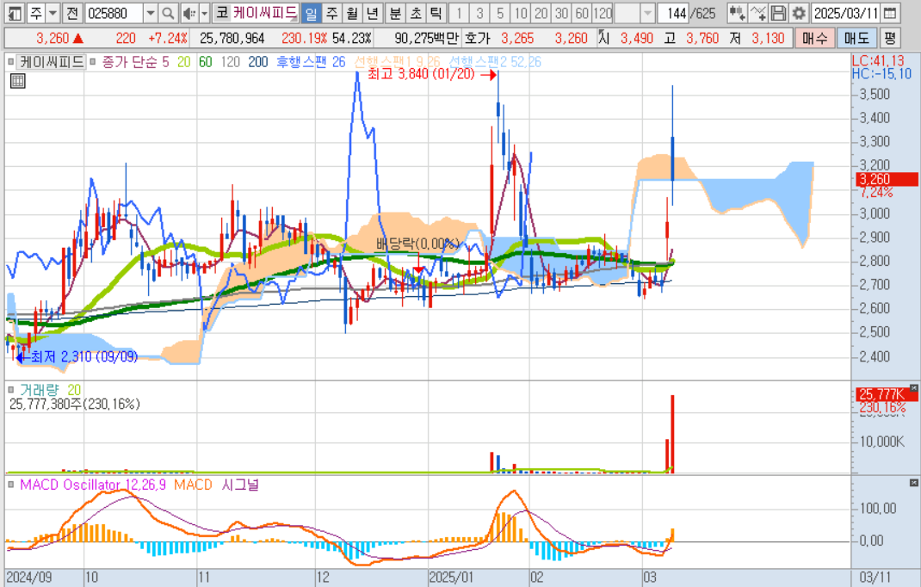
Task: Select minute 분 chart period
Action: point(395,12)
